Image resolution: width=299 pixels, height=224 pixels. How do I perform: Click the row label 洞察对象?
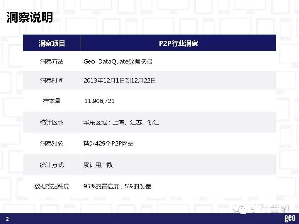point(52,143)
